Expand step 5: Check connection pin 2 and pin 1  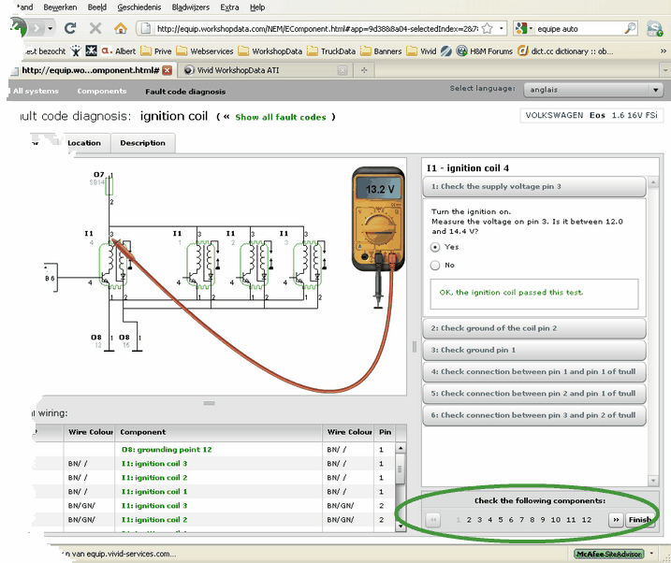(x=534, y=394)
